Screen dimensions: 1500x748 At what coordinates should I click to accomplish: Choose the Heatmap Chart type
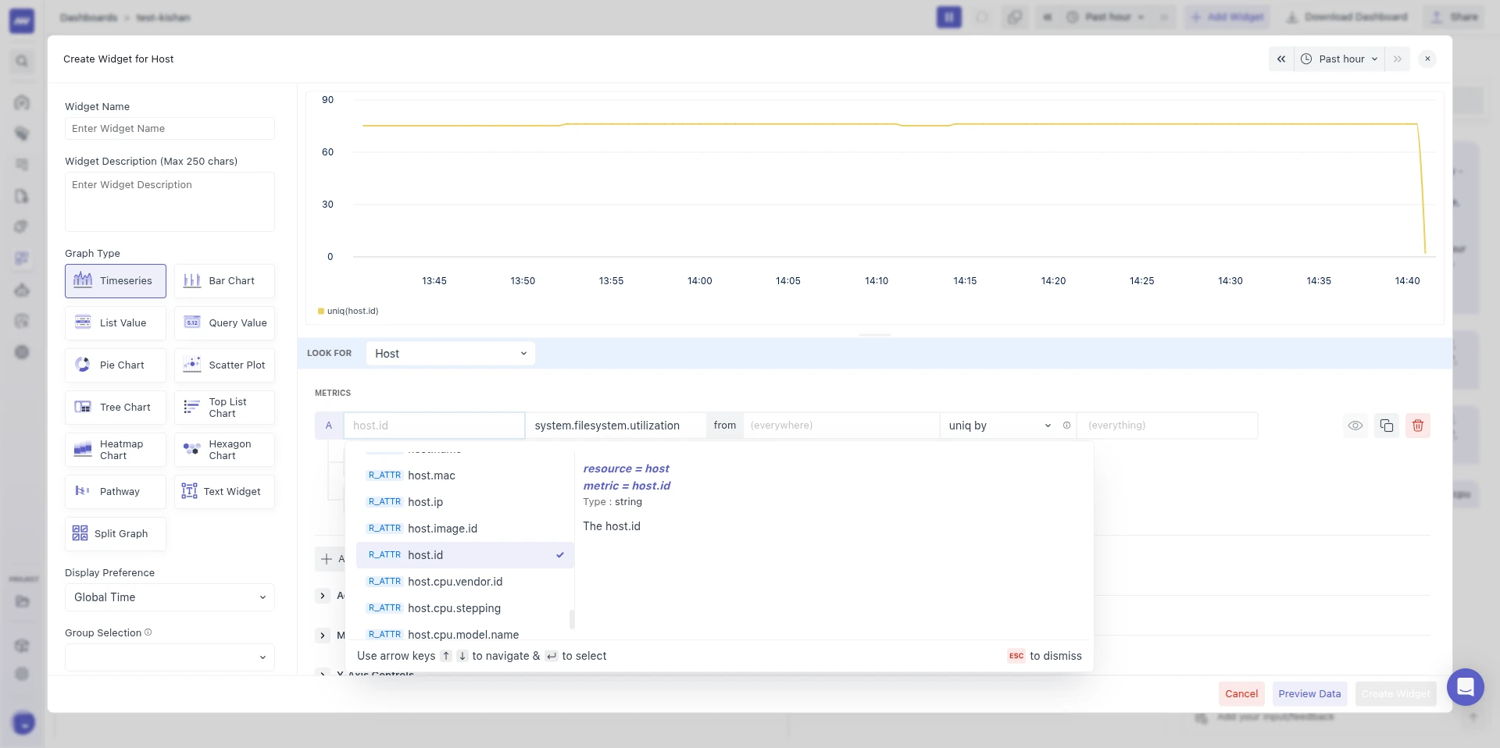point(116,450)
